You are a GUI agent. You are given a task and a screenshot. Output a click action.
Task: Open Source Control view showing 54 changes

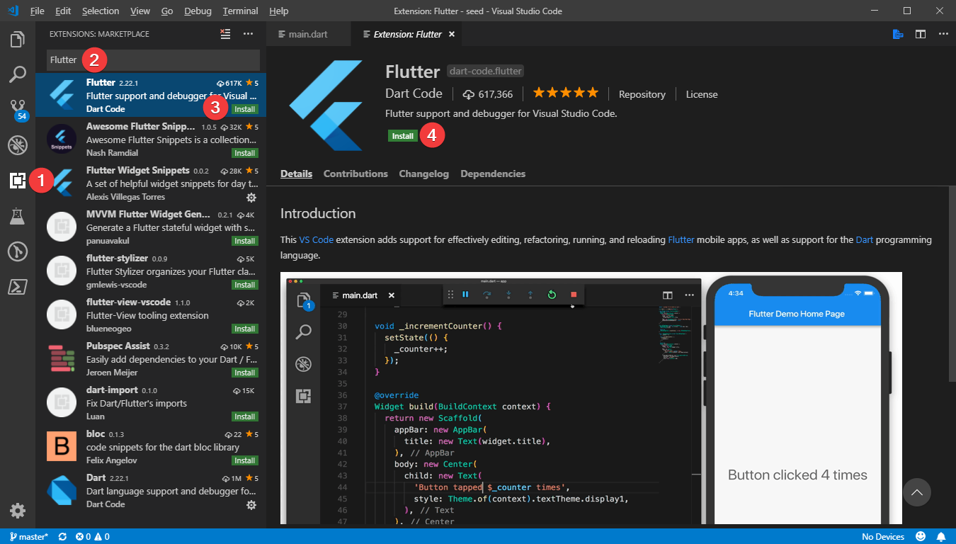tap(17, 108)
